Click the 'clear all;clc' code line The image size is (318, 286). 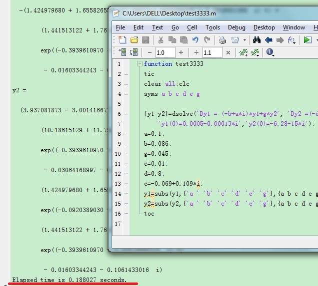coord(166,84)
